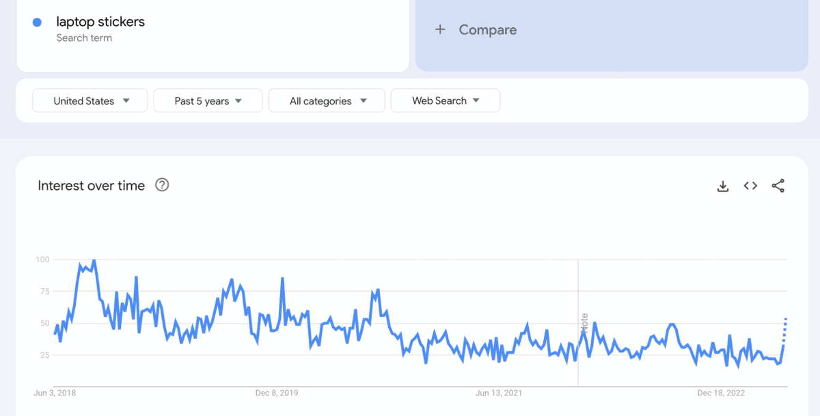The width and height of the screenshot is (820, 416).
Task: Click the arrow in the United States filter
Action: click(x=126, y=100)
